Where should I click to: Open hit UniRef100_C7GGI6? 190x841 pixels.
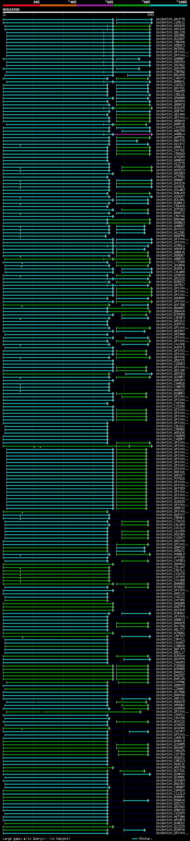click(x=170, y=521)
